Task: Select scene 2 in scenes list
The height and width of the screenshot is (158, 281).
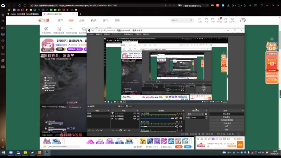Action: 98,116
